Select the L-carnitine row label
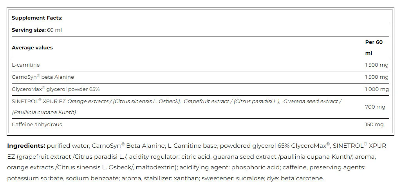 [x=26, y=65]
